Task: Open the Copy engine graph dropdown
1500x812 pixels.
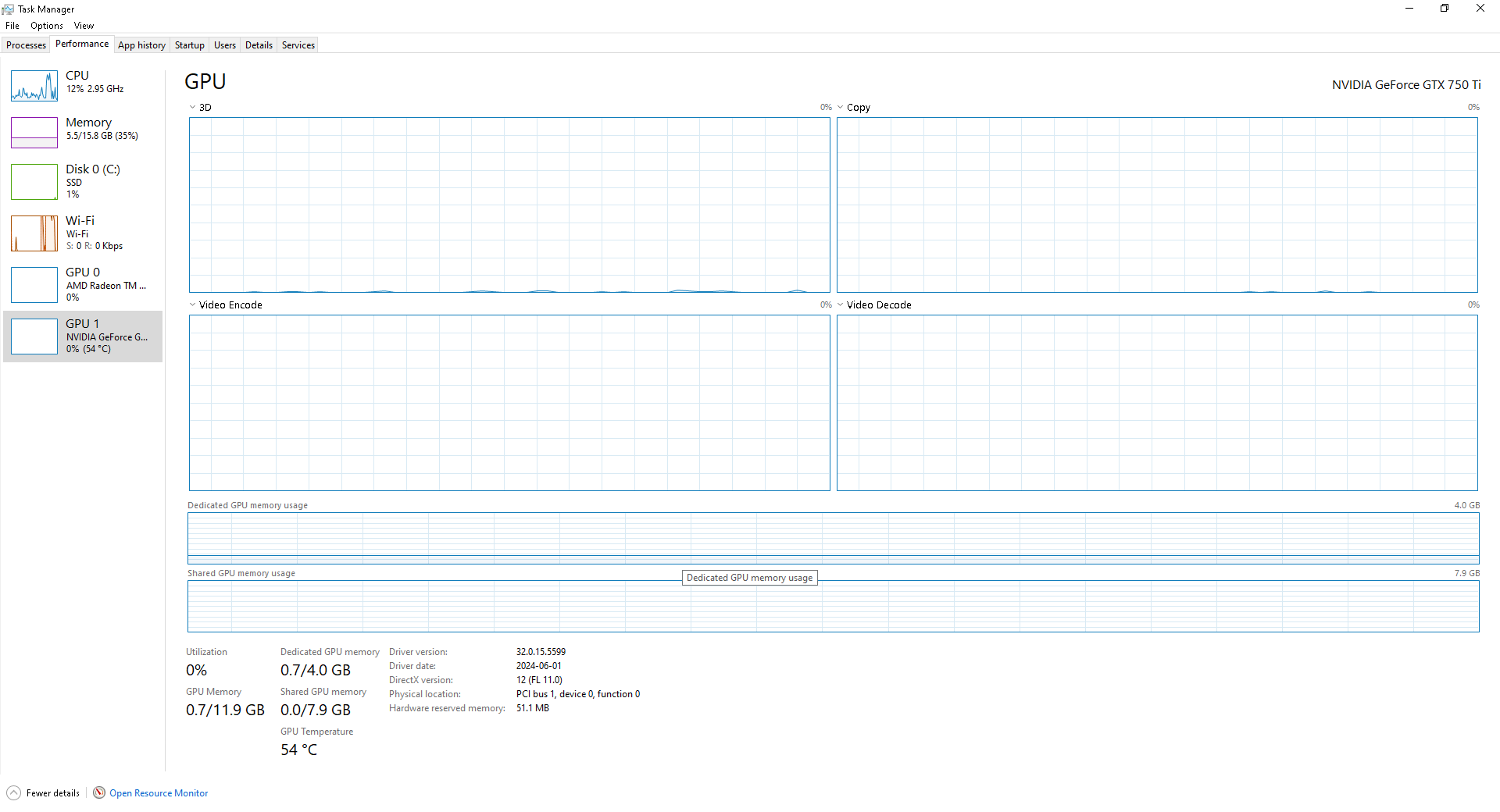Action: [x=841, y=108]
